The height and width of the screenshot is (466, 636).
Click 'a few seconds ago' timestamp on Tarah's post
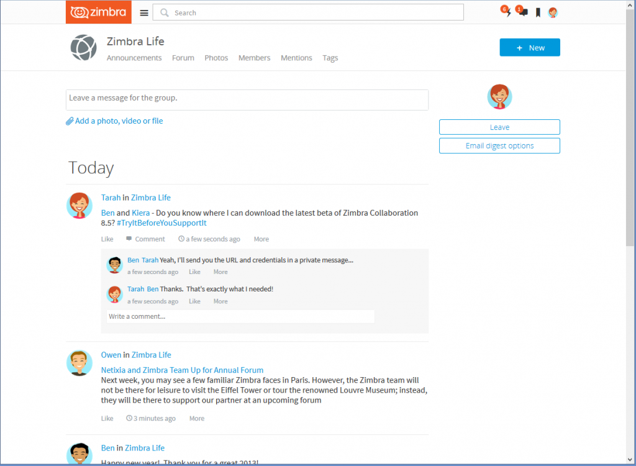(x=213, y=239)
